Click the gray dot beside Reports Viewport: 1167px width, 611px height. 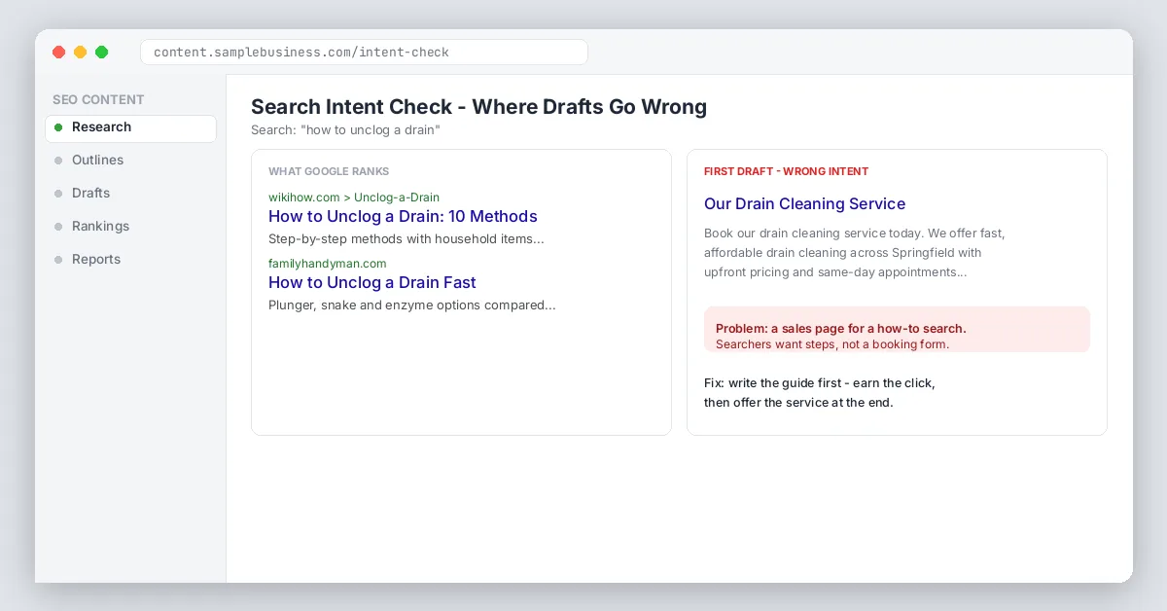pos(58,260)
